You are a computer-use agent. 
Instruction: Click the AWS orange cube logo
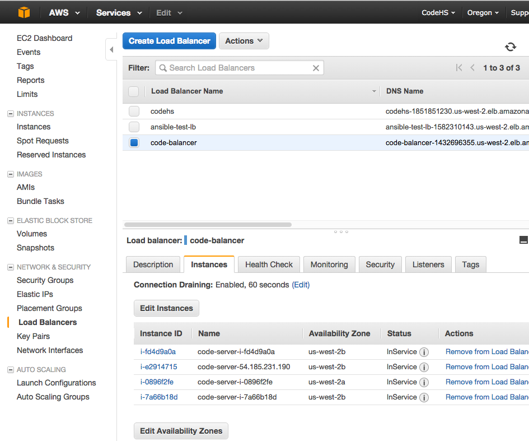click(x=24, y=12)
